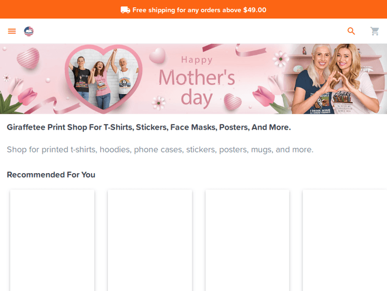Click the pink tulip at banner's left edge
Viewport: 387px width, 291px height.
tap(26, 97)
